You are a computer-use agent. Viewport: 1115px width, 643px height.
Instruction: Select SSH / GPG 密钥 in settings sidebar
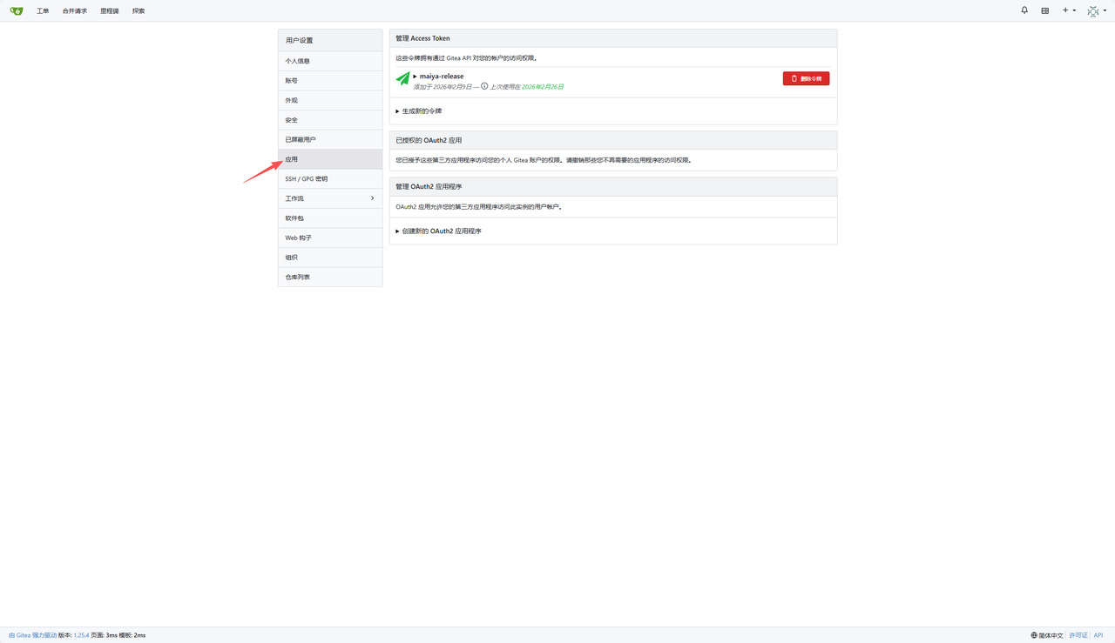pyautogui.click(x=330, y=178)
